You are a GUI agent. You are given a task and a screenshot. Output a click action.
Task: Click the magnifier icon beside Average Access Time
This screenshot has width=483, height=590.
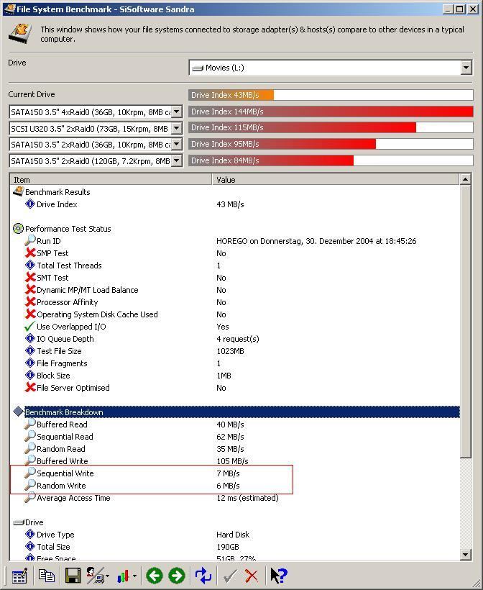tap(30, 497)
